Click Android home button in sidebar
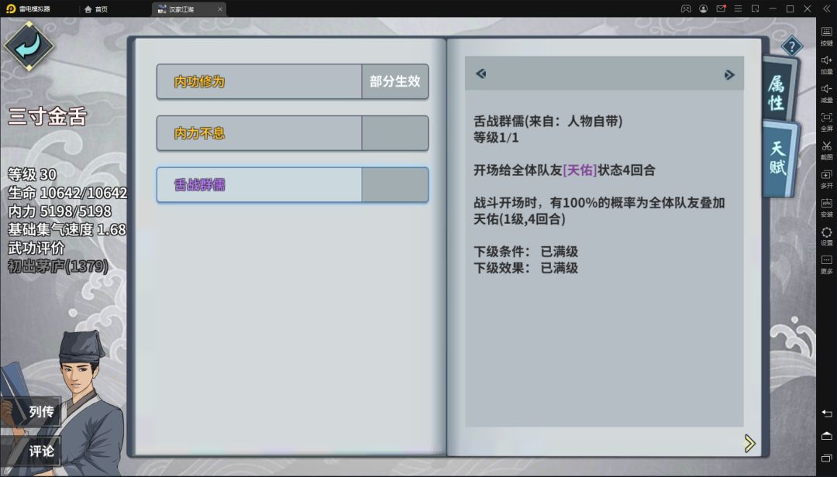This screenshot has height=477, width=837. (x=826, y=436)
